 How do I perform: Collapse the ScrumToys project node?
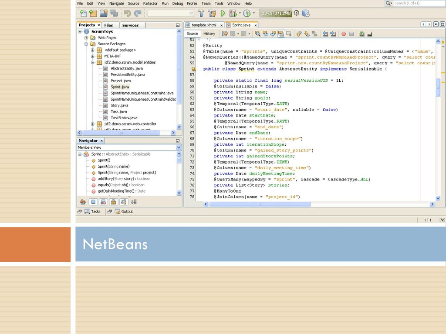pos(80,31)
